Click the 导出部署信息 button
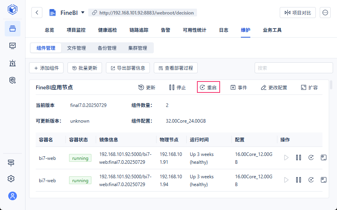 pyautogui.click(x=128, y=68)
